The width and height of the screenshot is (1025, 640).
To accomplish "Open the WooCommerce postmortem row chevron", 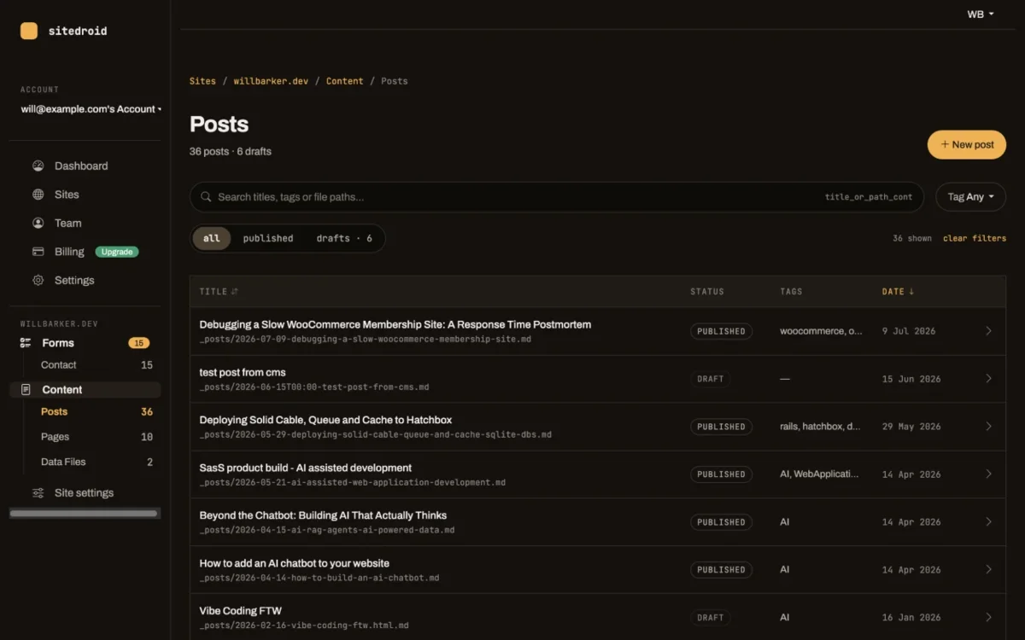I will pyautogui.click(x=988, y=331).
